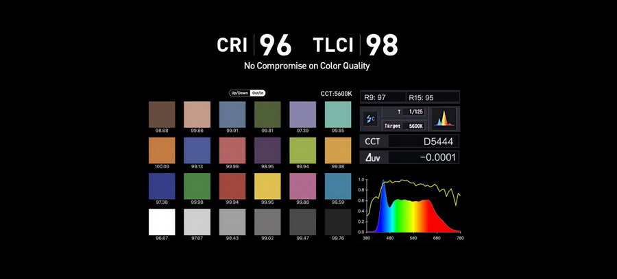This screenshot has width=617, height=279.
Task: Click the CCT:5600K label
Action: (335, 93)
